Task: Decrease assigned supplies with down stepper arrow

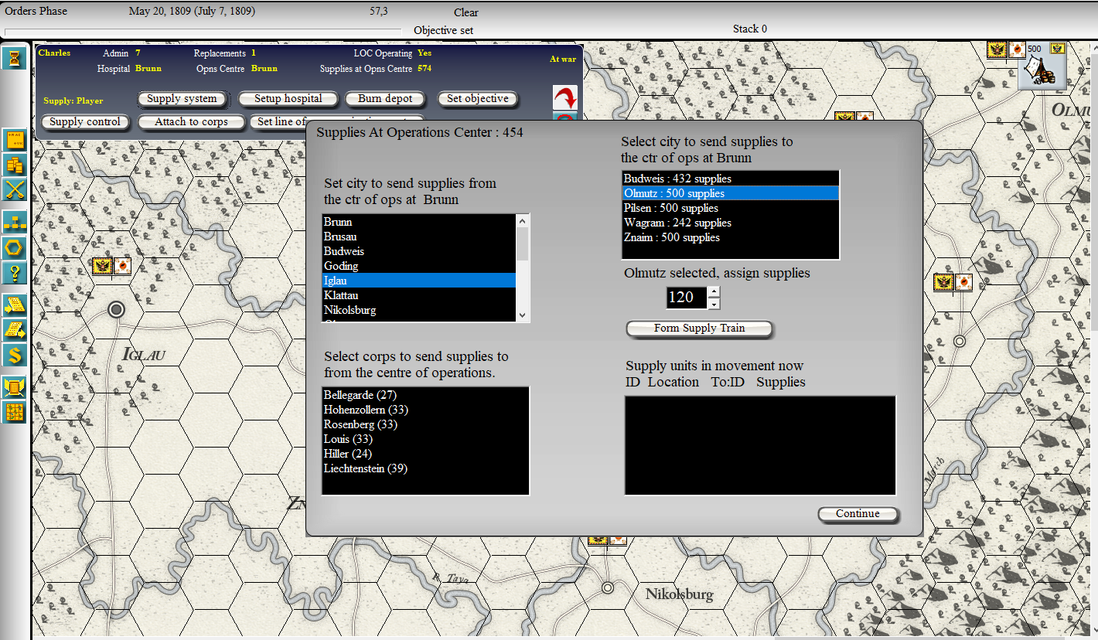Action: 714,304
